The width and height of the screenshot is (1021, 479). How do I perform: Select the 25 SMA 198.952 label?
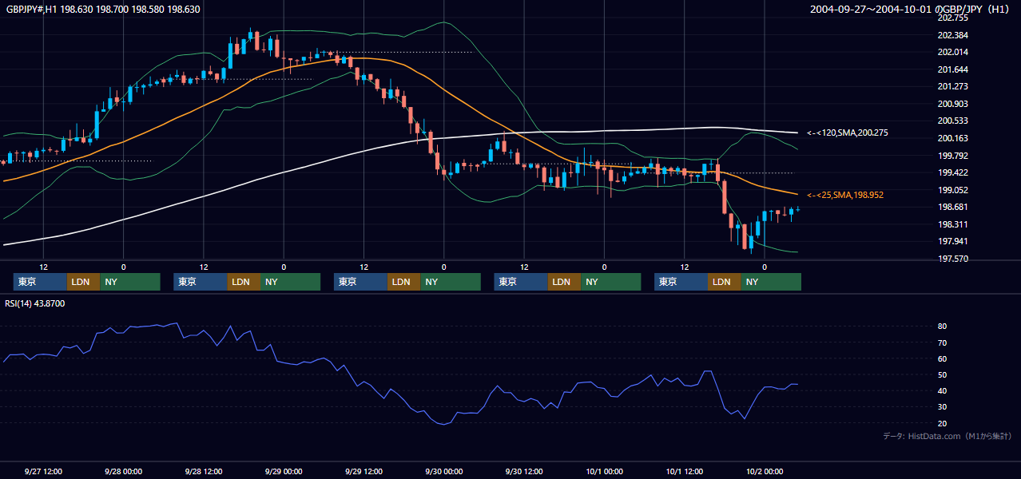pyautogui.click(x=845, y=195)
